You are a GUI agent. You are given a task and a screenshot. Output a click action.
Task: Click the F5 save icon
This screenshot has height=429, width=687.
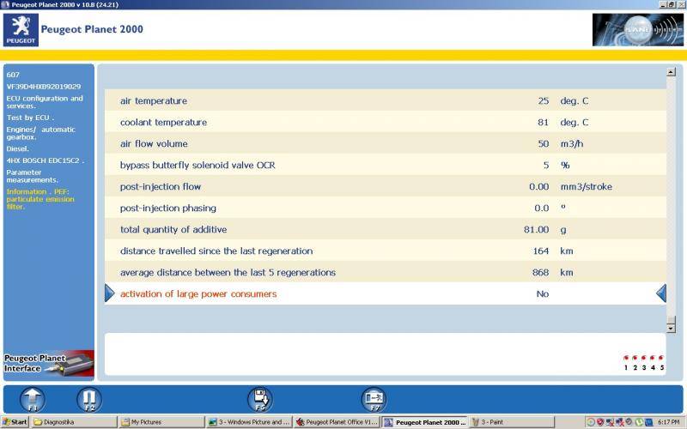point(260,399)
